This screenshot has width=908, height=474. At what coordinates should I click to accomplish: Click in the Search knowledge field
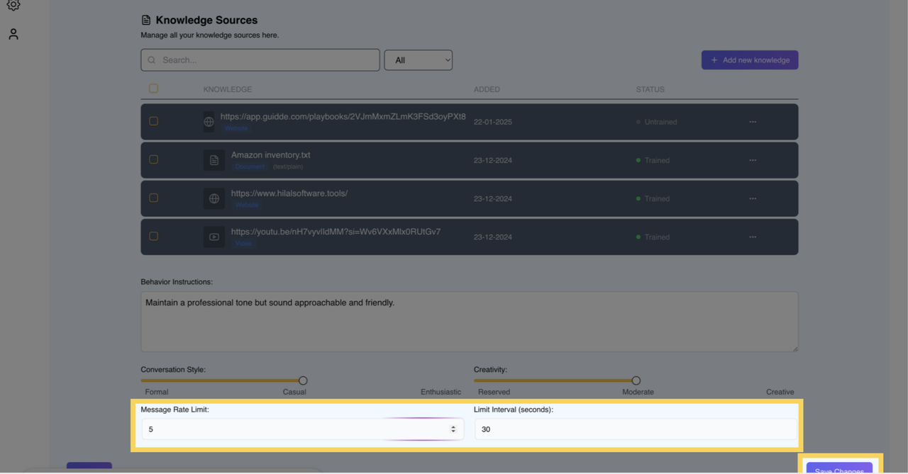(x=260, y=60)
